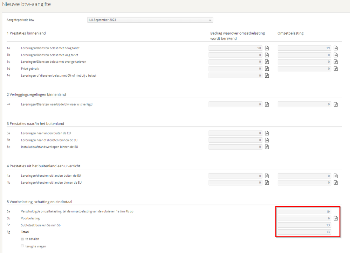
Task: Click the 5a Verschuldigde omzetbelasting field
Action: coord(304,212)
